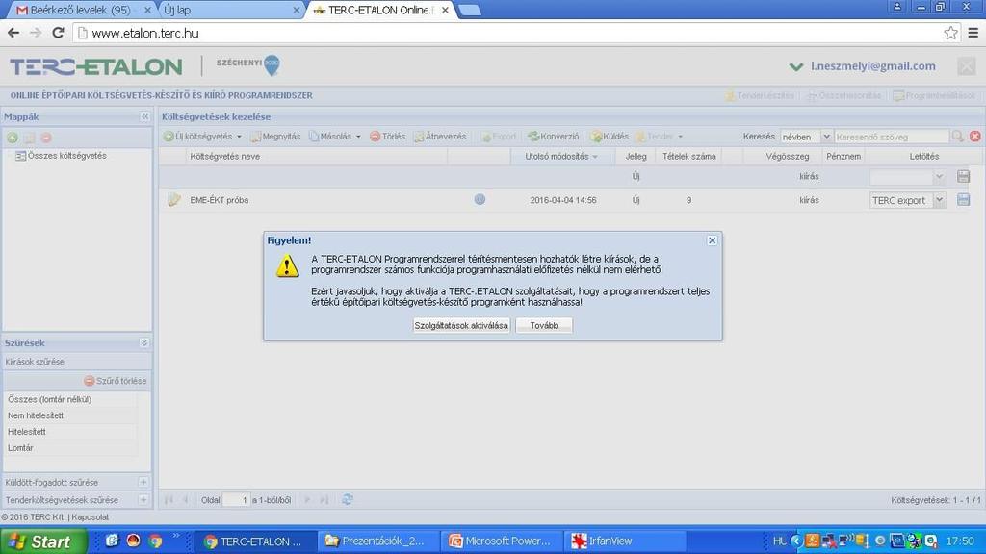986x554 pixels.
Task: Click the save icon in the empty top row
Action: click(963, 177)
